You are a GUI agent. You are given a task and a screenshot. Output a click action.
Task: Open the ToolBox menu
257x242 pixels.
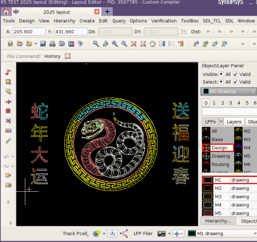click(190, 21)
